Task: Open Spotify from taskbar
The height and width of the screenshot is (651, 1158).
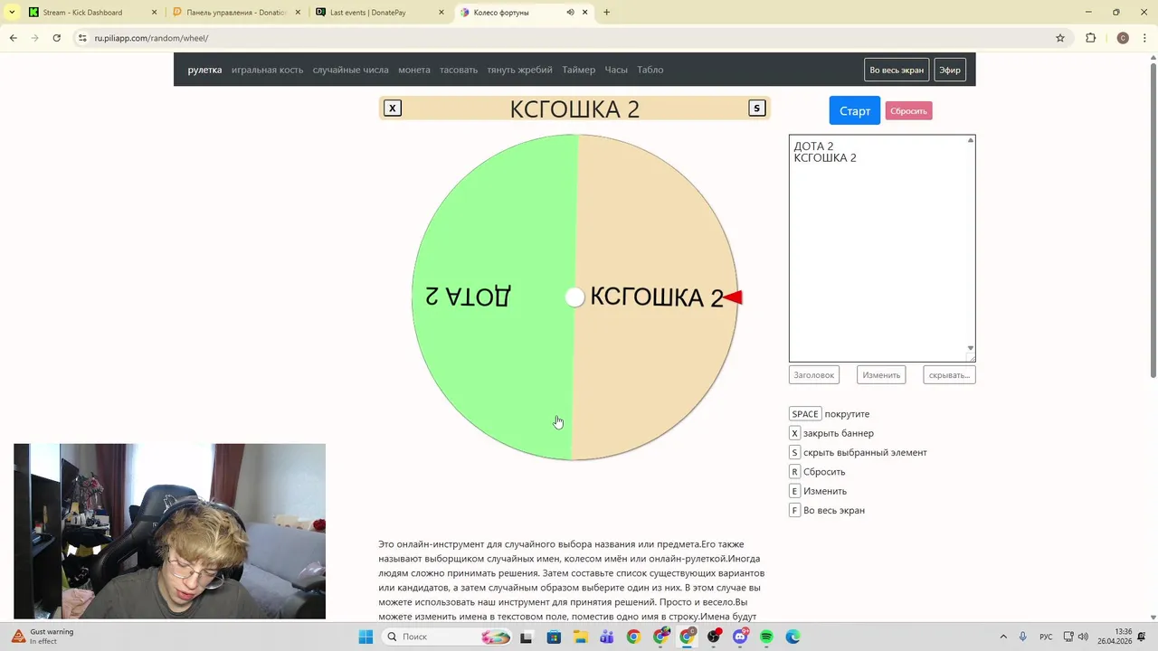Action: (766, 637)
